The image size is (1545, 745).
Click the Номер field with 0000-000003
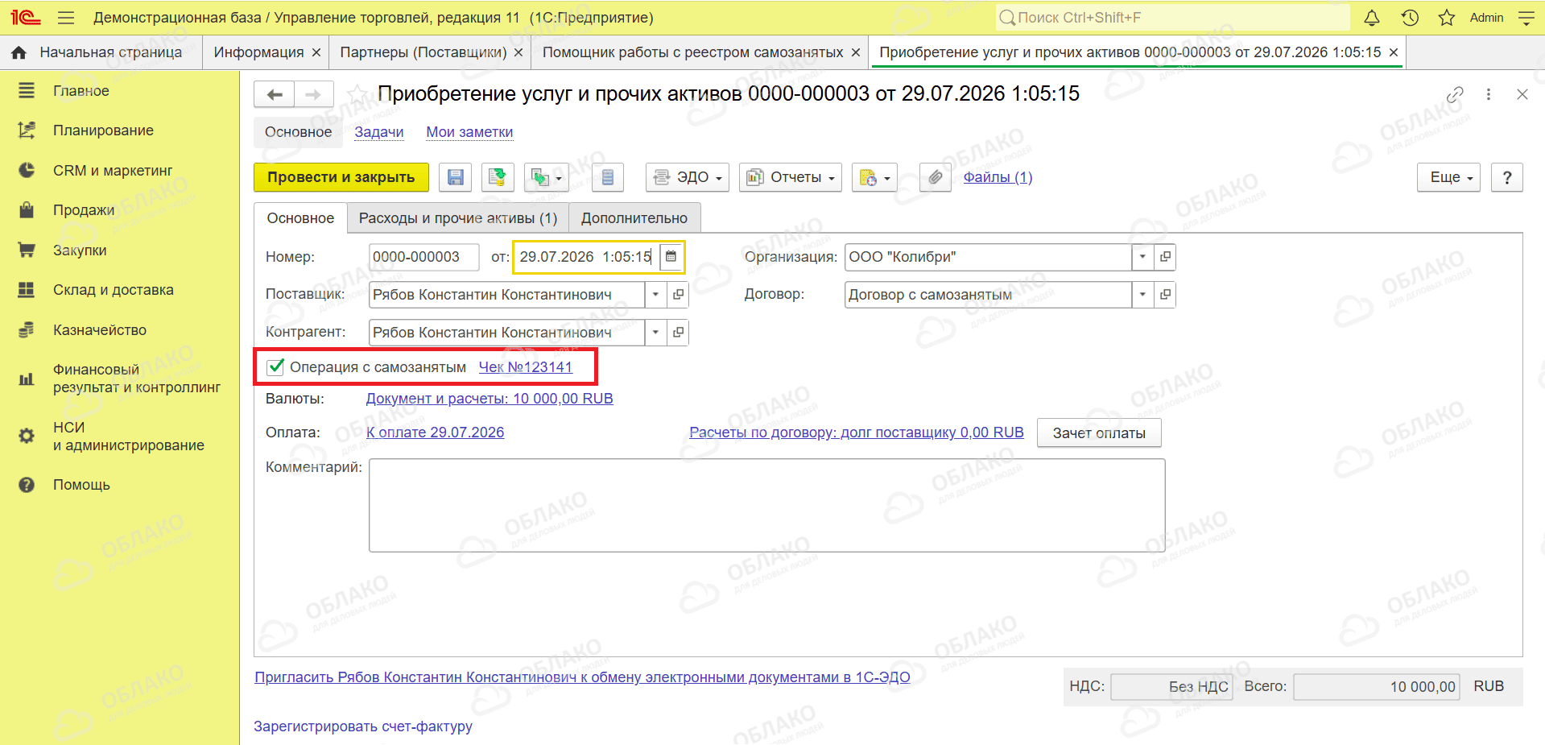[424, 257]
